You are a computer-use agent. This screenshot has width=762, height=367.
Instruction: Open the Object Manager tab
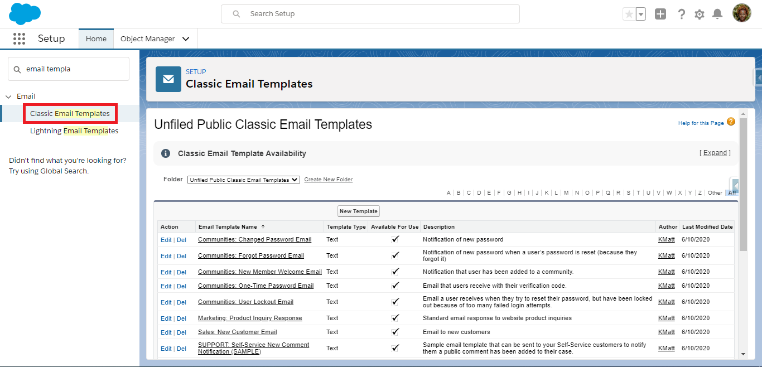coord(147,38)
